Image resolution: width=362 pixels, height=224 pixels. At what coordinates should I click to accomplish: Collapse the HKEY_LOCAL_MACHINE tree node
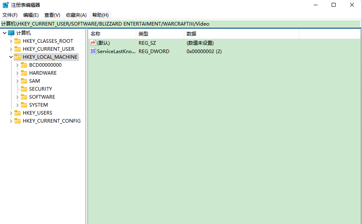coord(11,57)
